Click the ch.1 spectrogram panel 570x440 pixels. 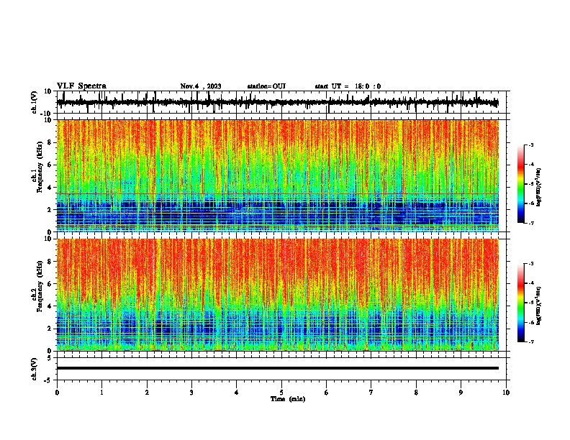(x=278, y=175)
